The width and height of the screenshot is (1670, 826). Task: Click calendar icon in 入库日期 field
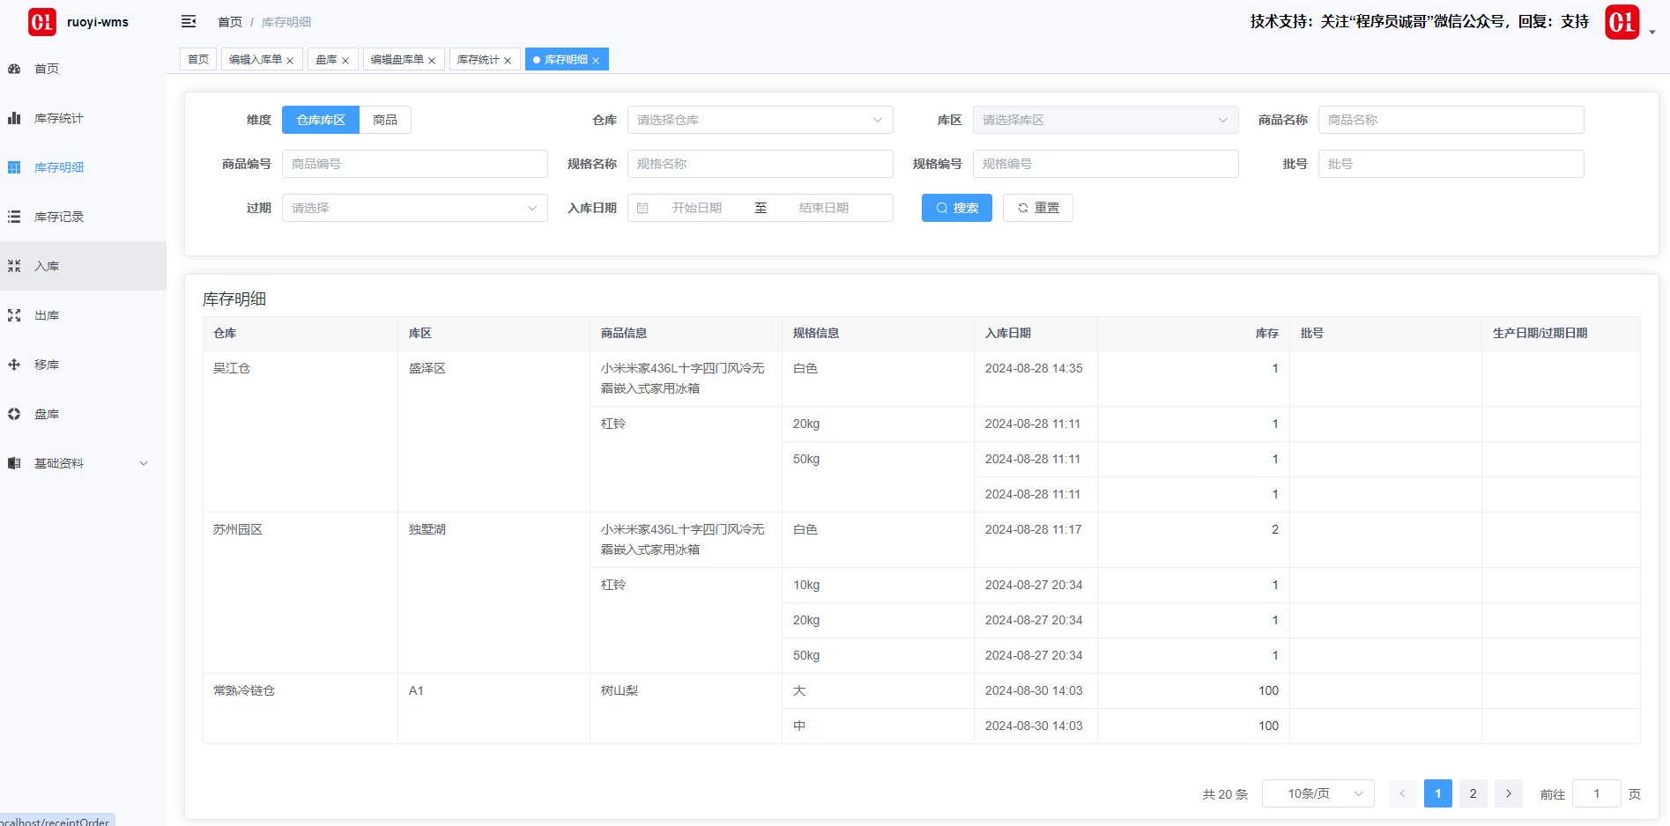(x=642, y=208)
